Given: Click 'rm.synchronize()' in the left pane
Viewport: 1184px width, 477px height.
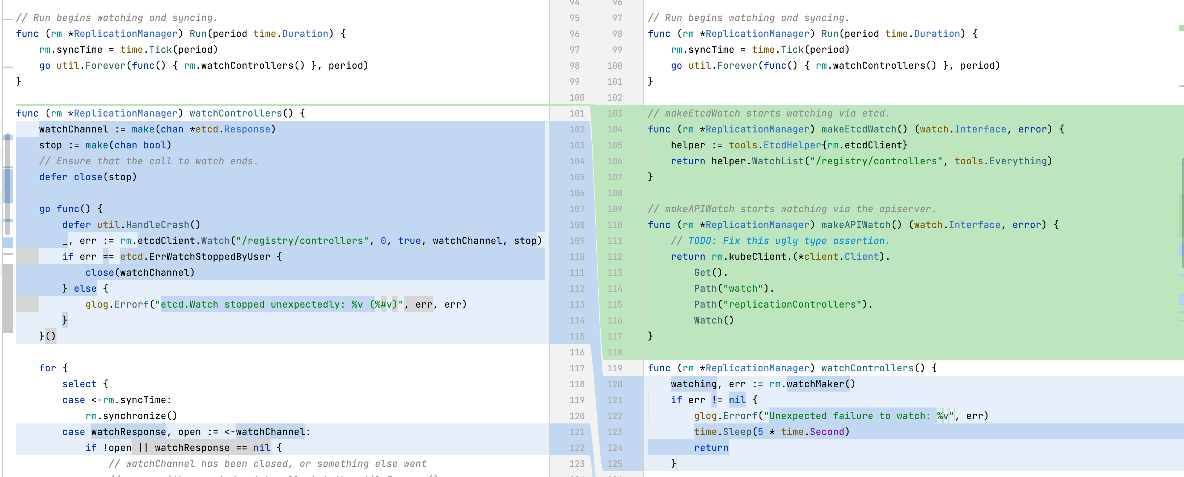Looking at the screenshot, I should click(x=131, y=416).
